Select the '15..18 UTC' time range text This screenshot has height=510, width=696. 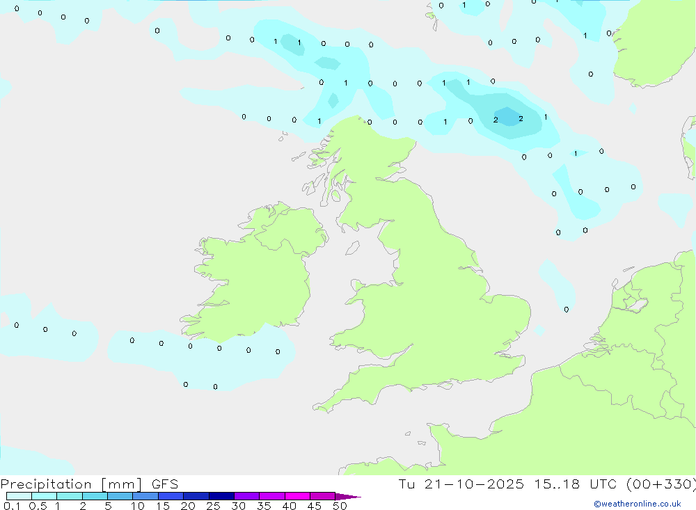pos(576,484)
